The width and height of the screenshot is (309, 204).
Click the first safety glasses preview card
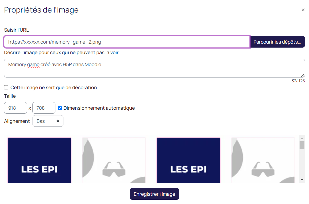[114, 160]
